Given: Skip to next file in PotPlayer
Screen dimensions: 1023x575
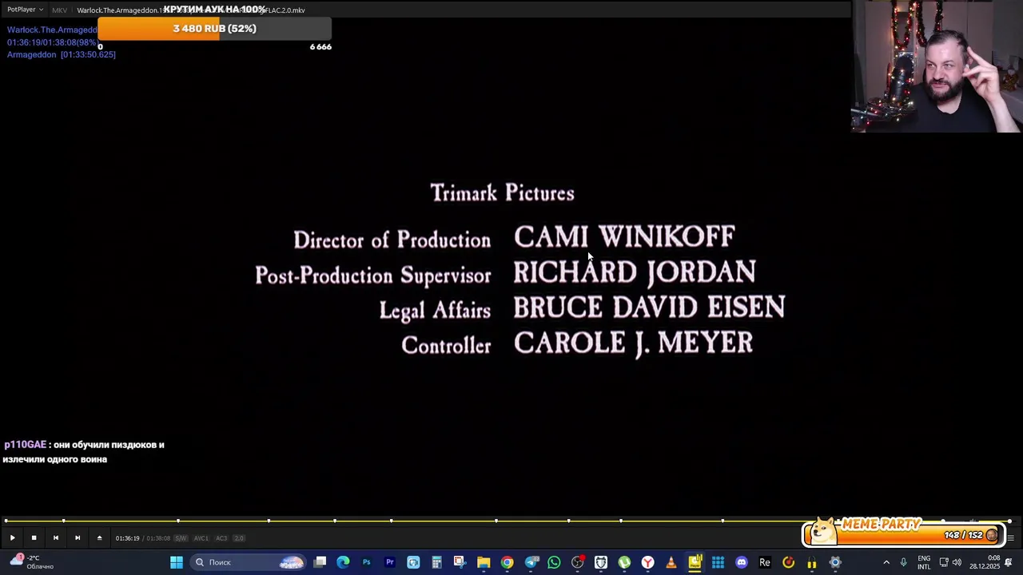Looking at the screenshot, I should click(x=78, y=538).
